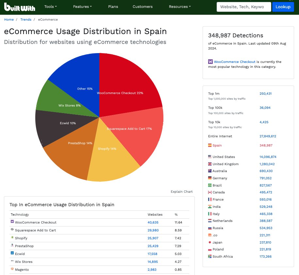
Task: Select the red WooCommerce Checkout 22% pie slice
Action: [x=126, y=84]
